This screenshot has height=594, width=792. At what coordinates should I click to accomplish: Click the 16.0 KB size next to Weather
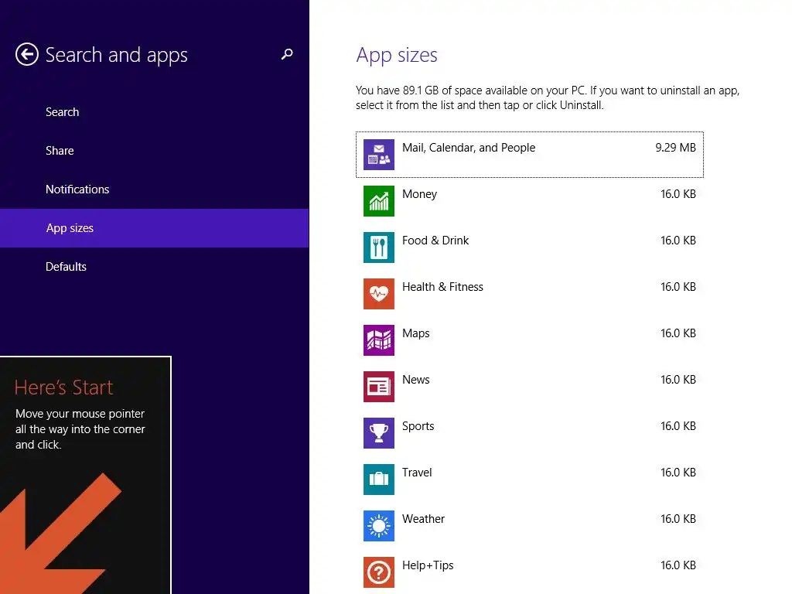(678, 519)
